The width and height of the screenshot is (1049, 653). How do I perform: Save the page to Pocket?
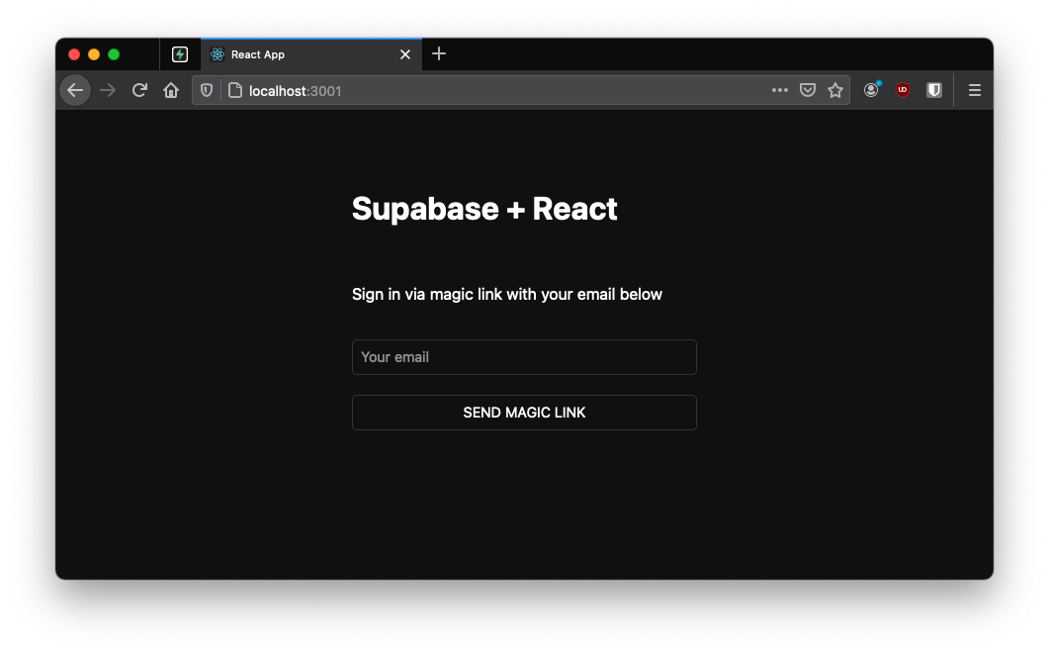[808, 89]
